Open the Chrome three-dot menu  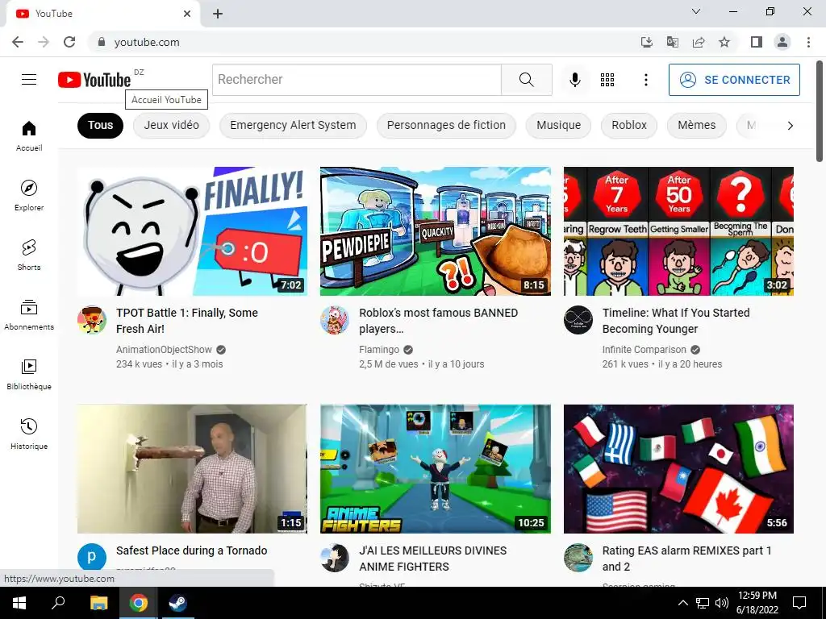point(808,42)
